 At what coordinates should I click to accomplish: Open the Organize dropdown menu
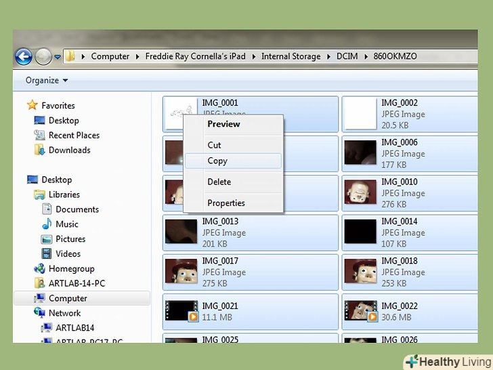point(47,81)
